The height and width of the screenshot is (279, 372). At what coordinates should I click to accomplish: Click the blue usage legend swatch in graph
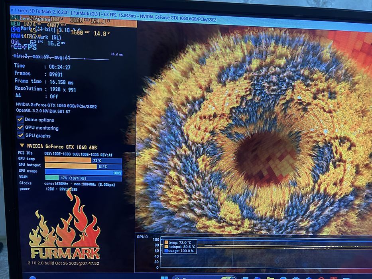click(166, 251)
